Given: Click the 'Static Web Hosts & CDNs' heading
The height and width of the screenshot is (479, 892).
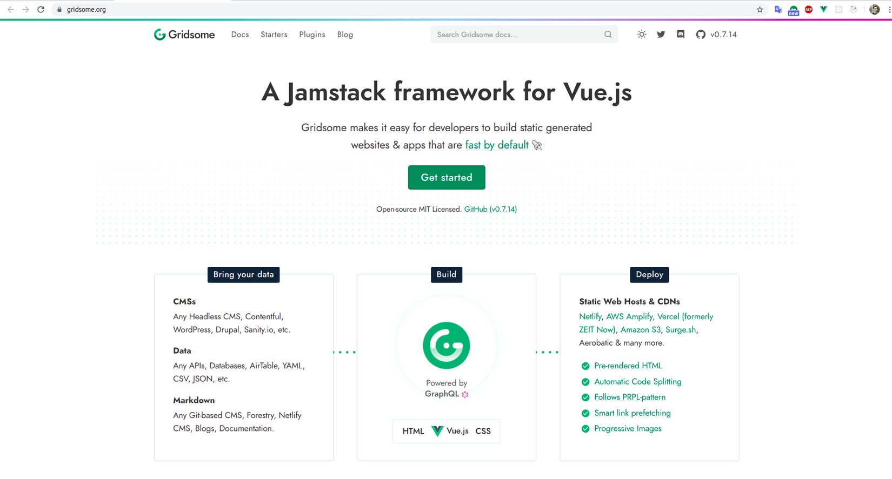Looking at the screenshot, I should [629, 302].
